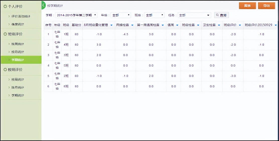Expand the 班级检查 column arrow
Image resolution: width=279 pixels, height=141 pixels.
198,25
